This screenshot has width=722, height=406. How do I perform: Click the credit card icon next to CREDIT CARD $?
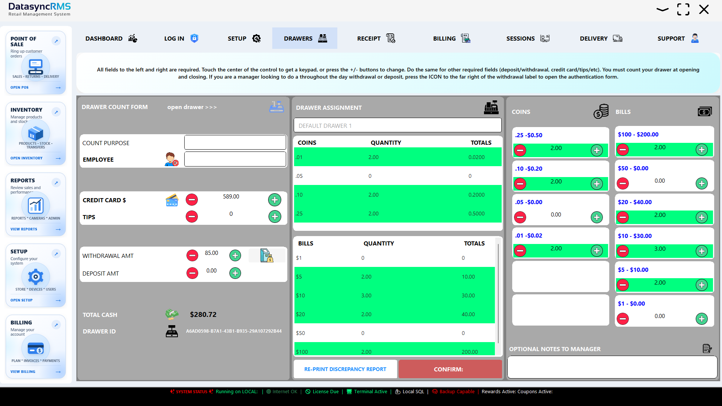(172, 200)
